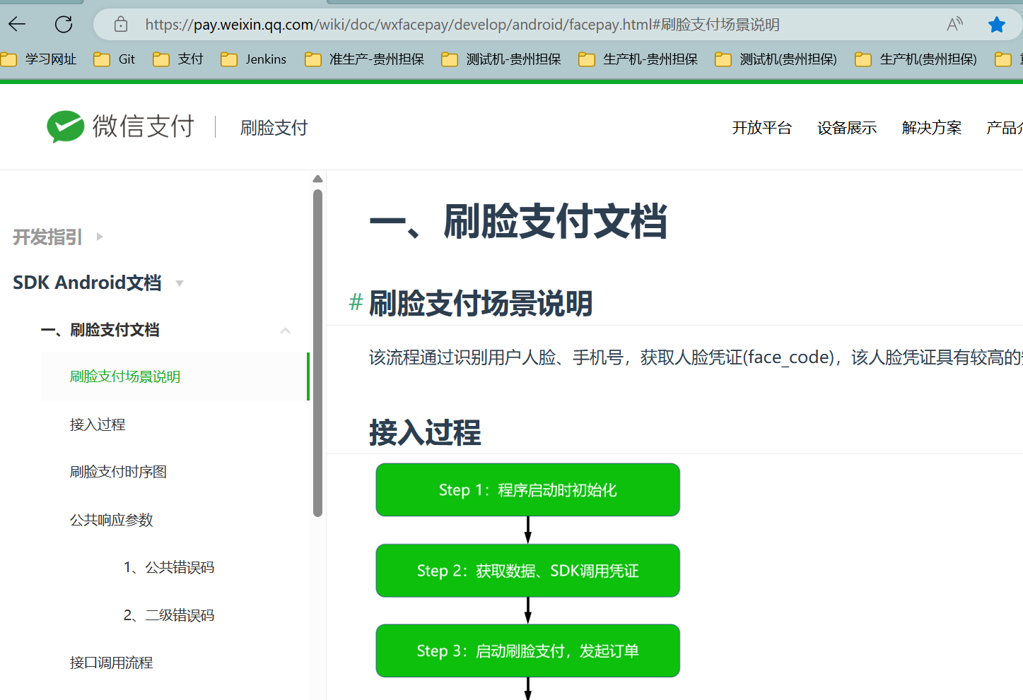Open the 测试机-贵州担保 bookmark folder
Image resolution: width=1023 pixels, height=700 pixels.
(x=501, y=59)
